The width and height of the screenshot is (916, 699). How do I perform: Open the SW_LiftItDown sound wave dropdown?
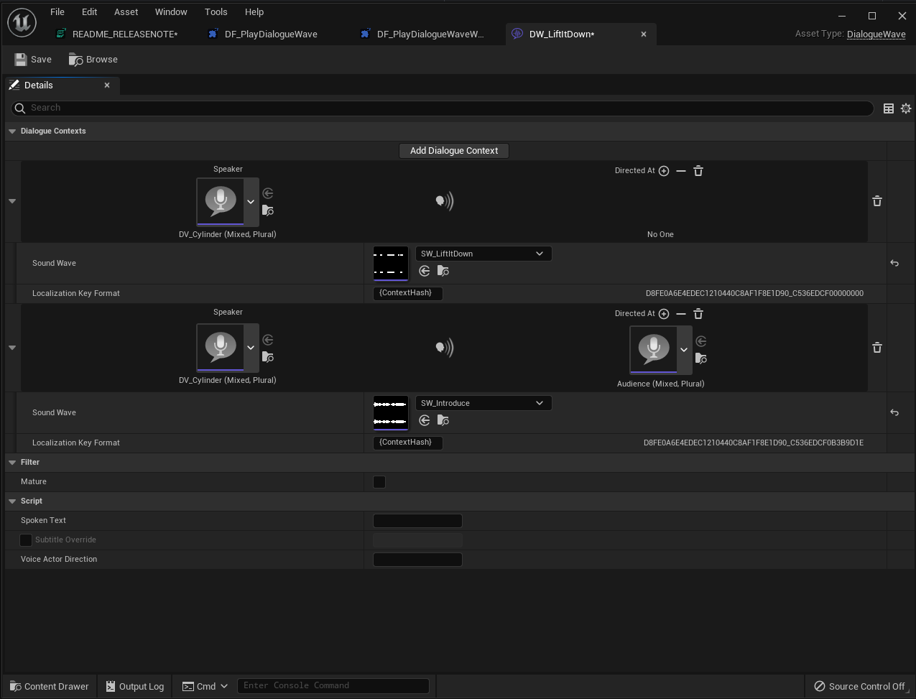(x=483, y=254)
